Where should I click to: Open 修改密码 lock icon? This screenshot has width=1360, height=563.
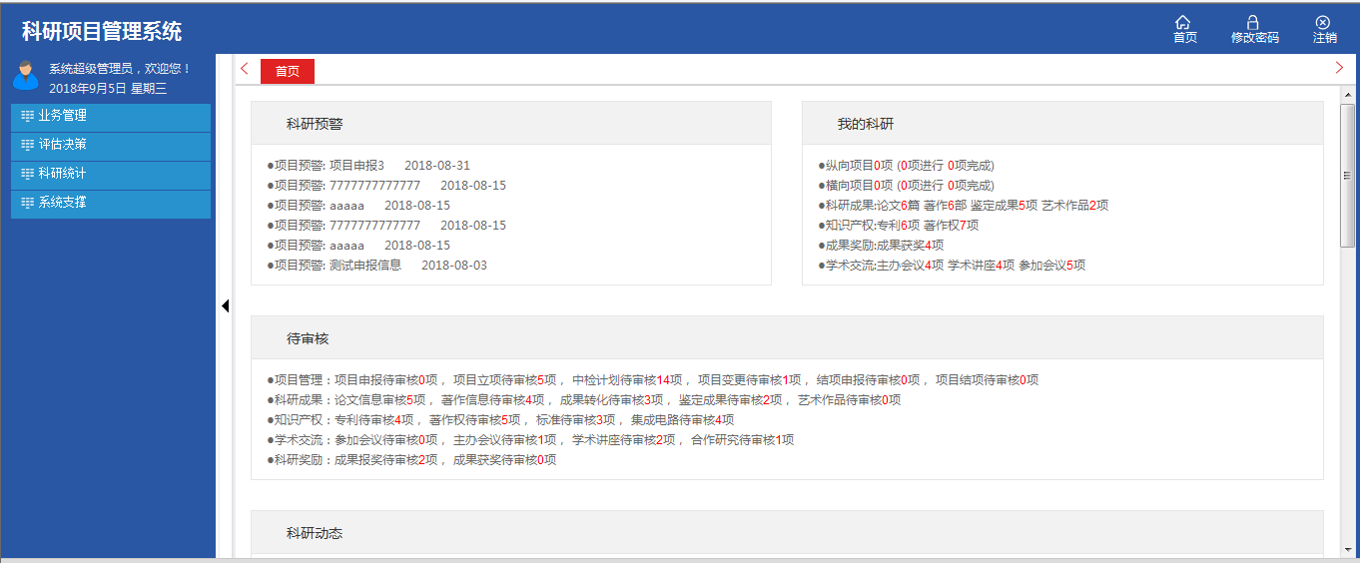1253,22
